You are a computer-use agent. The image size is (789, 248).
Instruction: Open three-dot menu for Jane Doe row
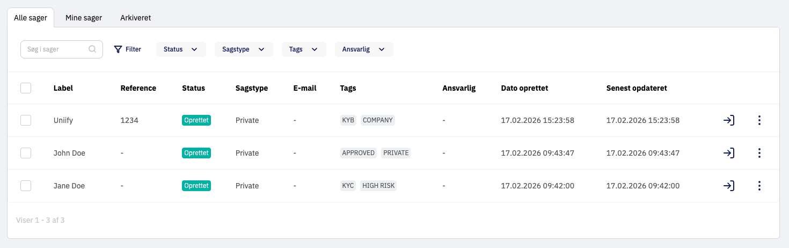[x=759, y=186]
